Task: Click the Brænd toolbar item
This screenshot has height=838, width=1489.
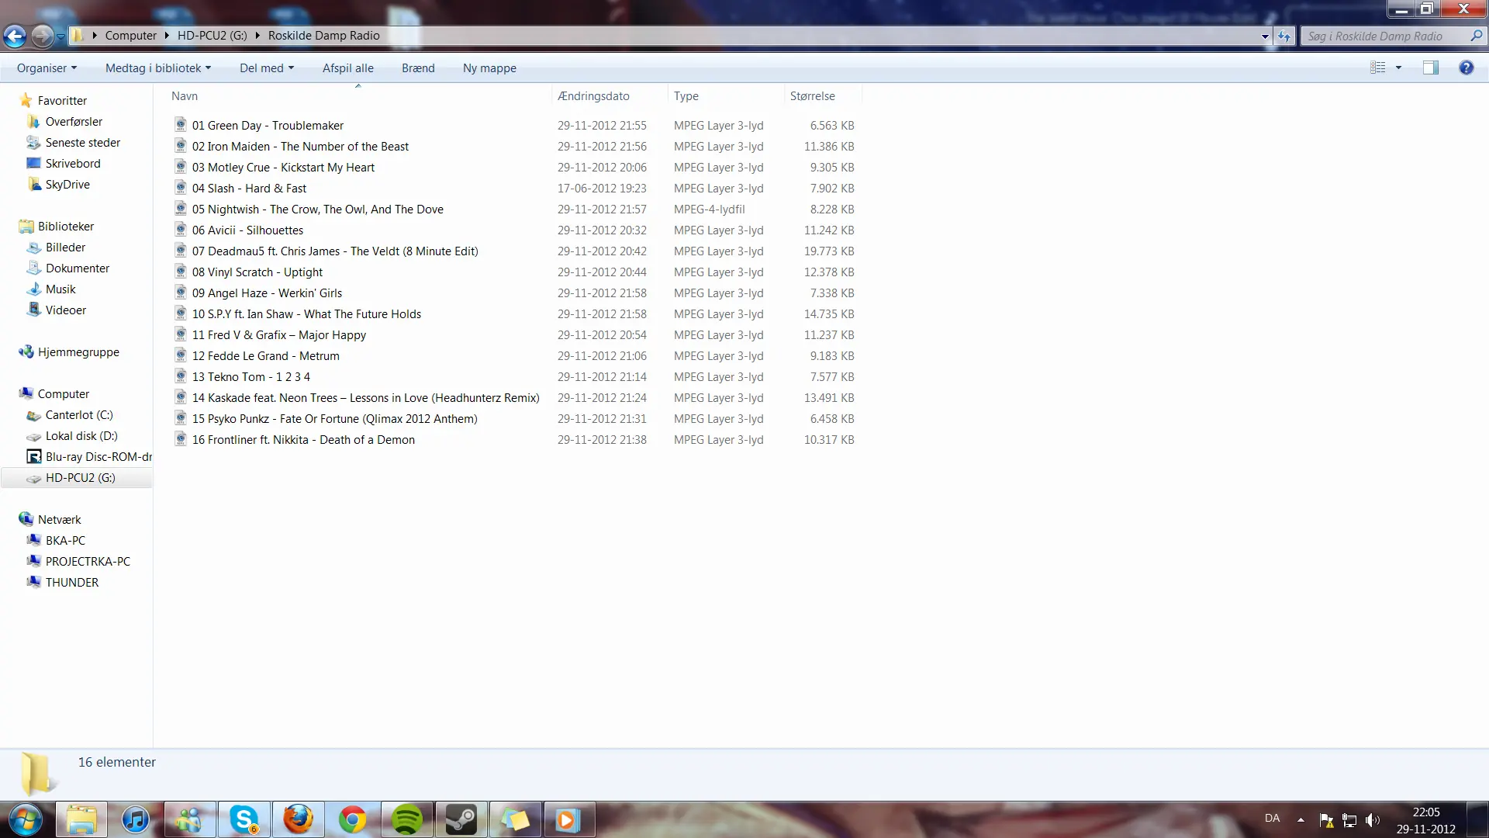Action: tap(418, 68)
